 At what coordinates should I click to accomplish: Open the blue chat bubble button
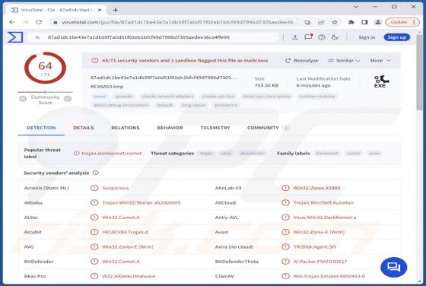(x=394, y=268)
